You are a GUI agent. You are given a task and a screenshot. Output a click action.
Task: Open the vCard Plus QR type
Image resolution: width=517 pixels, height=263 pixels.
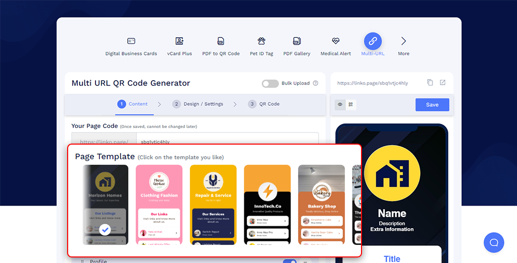click(x=179, y=41)
